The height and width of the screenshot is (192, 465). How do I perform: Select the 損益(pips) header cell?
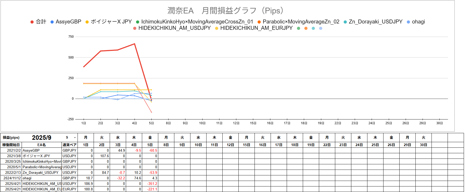(11, 138)
